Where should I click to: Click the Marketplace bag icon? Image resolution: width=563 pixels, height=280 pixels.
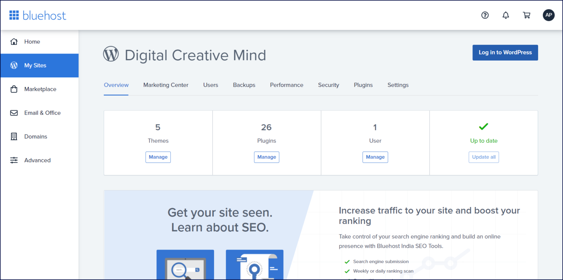coord(14,89)
